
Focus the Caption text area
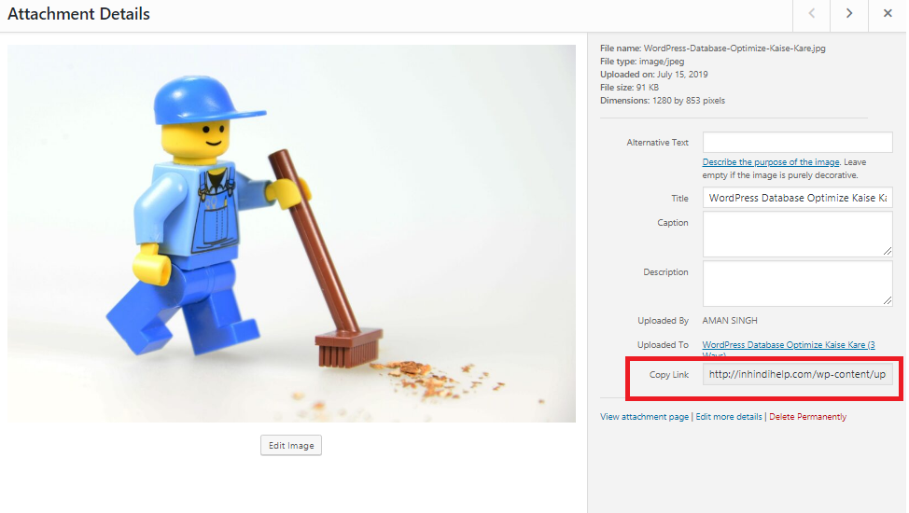tap(797, 233)
